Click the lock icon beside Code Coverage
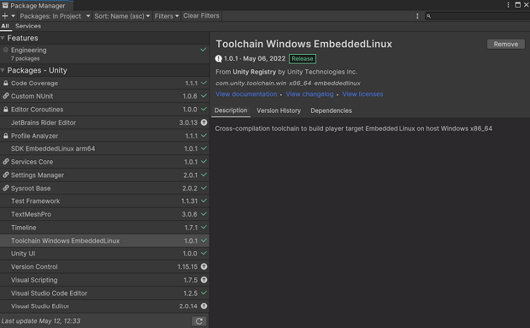Image resolution: width=530 pixels, height=328 pixels. (x=6, y=83)
